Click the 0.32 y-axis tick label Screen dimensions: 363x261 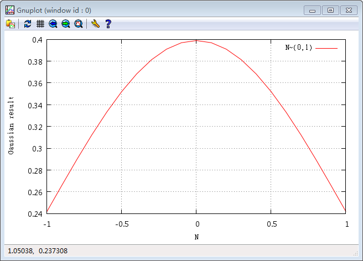[35, 127]
